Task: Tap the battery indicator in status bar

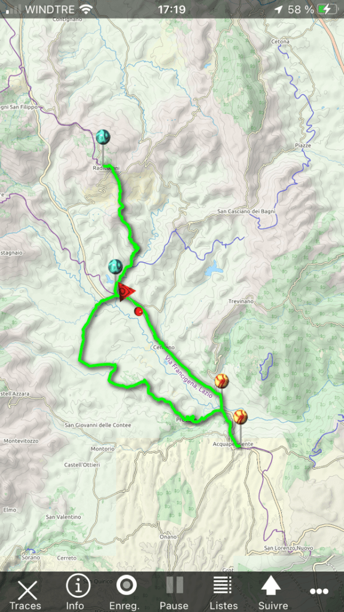Action: pos(327,10)
